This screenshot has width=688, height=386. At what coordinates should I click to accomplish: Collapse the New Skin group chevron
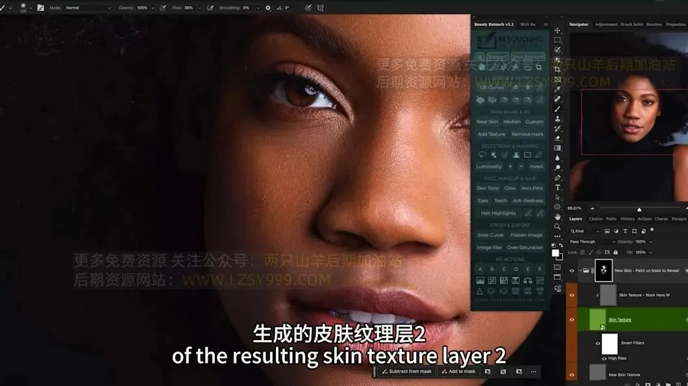click(580, 271)
